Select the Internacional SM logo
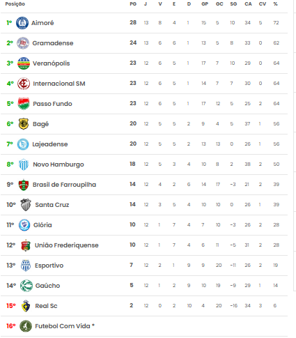This screenshot has height=338, width=296. (24, 84)
